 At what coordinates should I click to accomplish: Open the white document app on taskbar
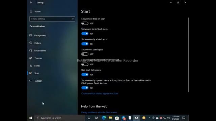click(130, 118)
